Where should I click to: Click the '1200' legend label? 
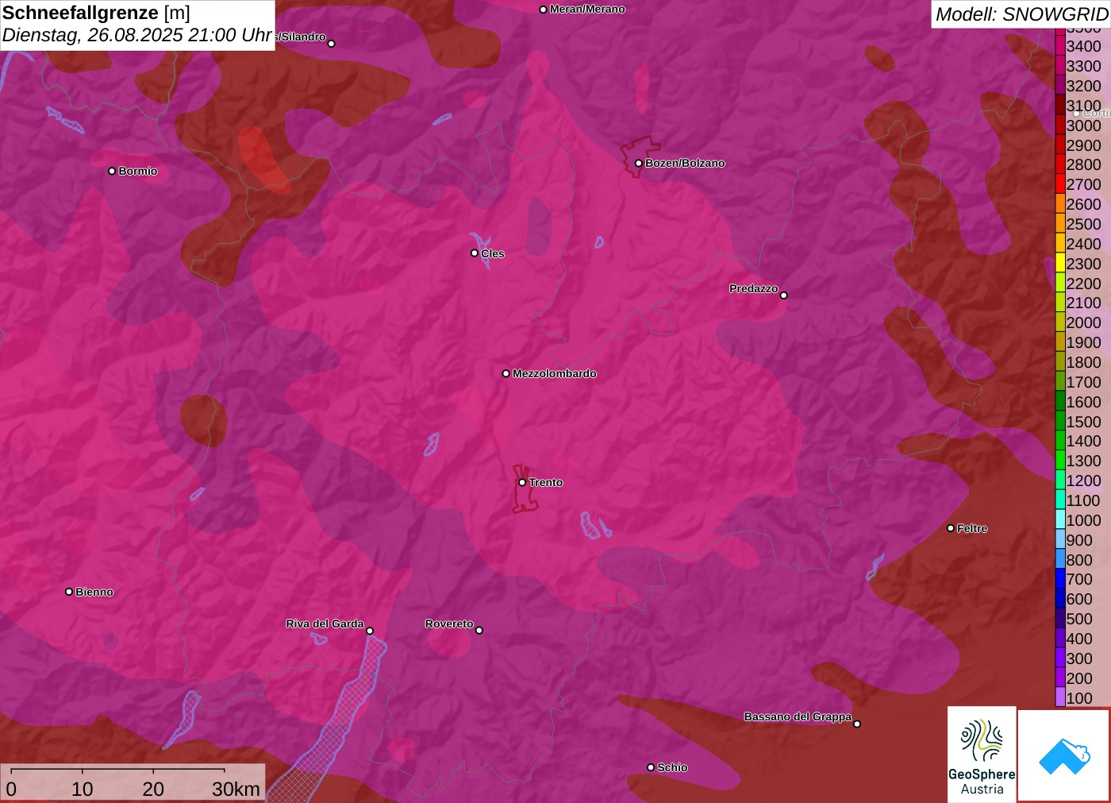1084,481
